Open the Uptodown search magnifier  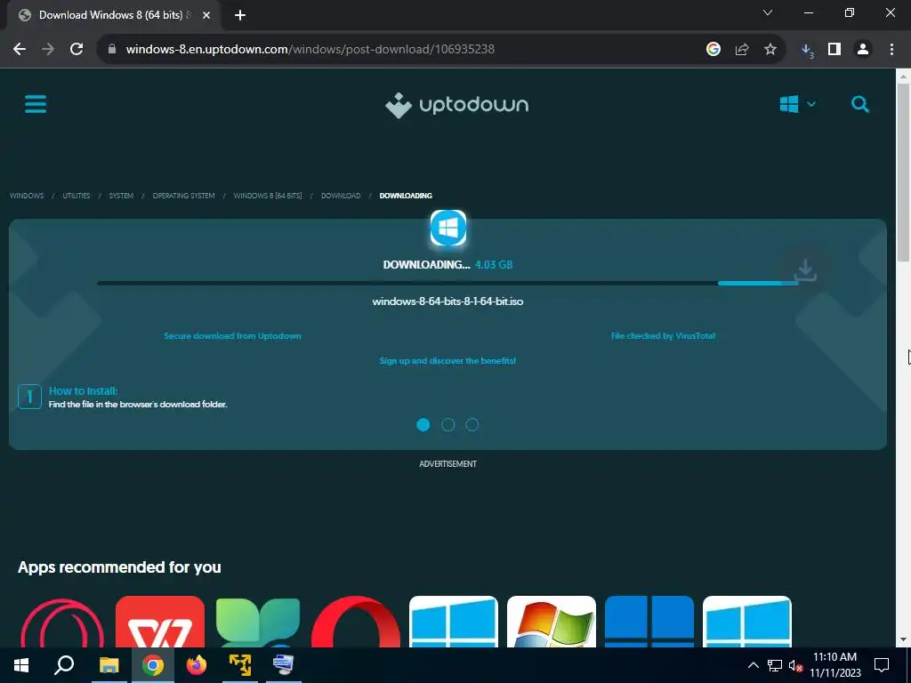[x=860, y=105]
